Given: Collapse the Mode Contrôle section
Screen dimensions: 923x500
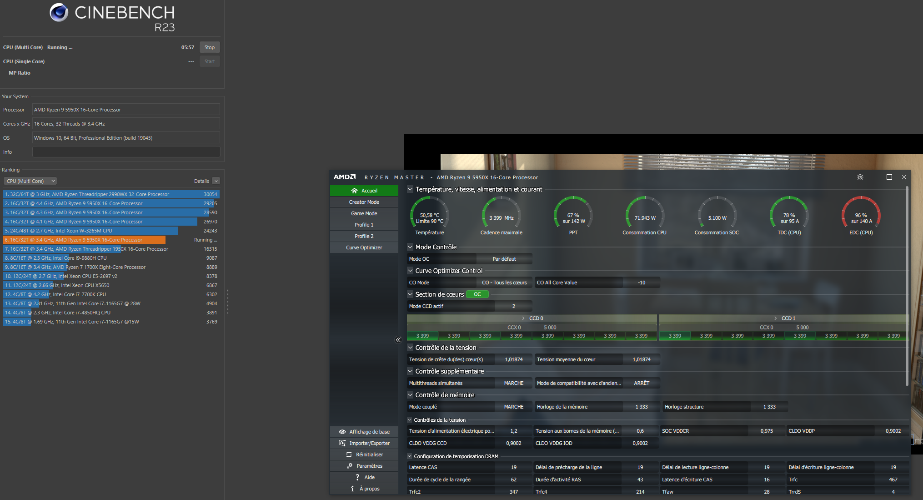Looking at the screenshot, I should pos(410,247).
